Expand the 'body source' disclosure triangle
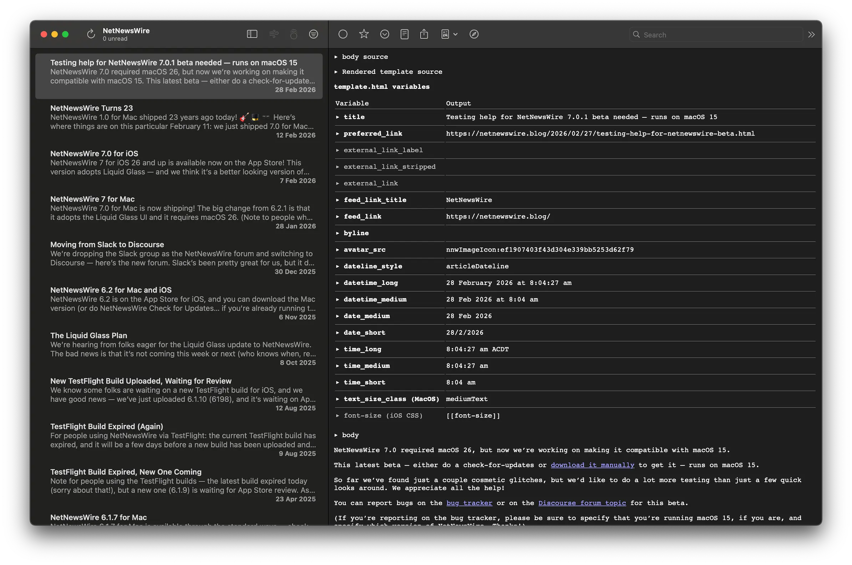 pyautogui.click(x=337, y=57)
